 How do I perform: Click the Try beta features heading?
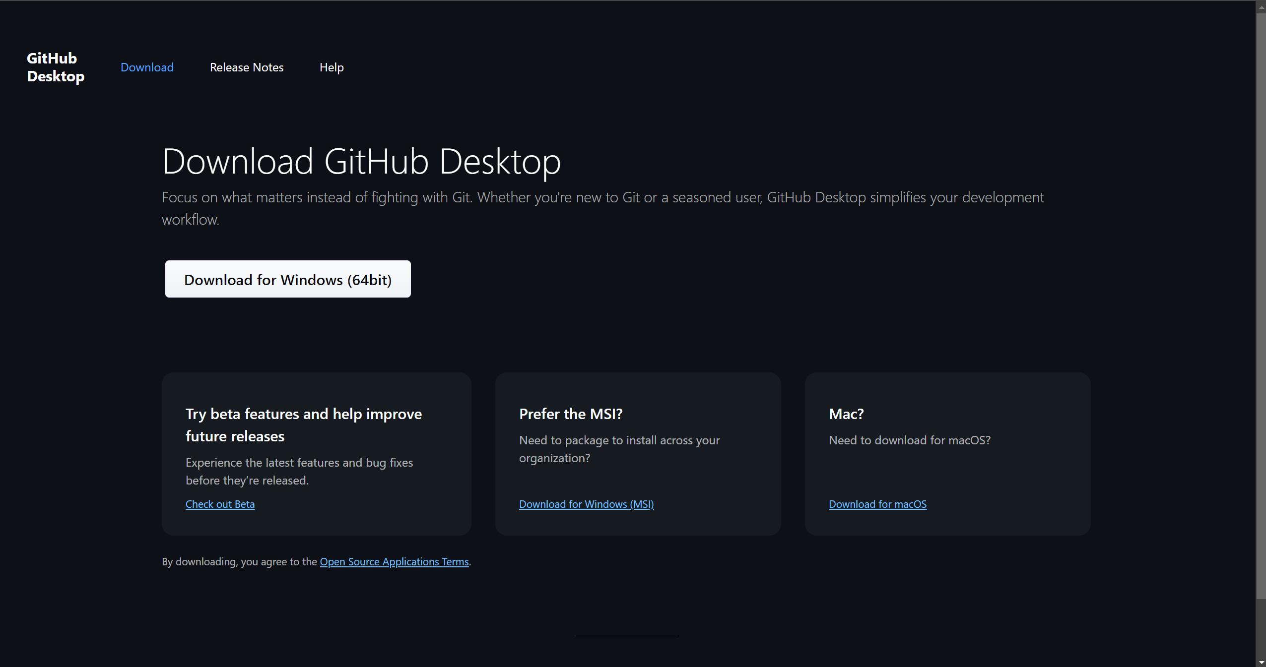click(x=304, y=425)
